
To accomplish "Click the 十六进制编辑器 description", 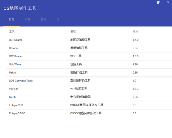I will pyautogui.click(x=80, y=97).
